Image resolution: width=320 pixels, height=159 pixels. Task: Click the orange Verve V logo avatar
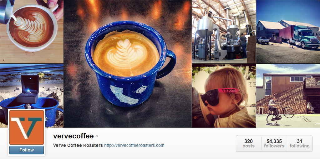(27, 127)
